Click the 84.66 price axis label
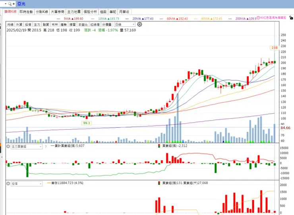 [x=285, y=128]
